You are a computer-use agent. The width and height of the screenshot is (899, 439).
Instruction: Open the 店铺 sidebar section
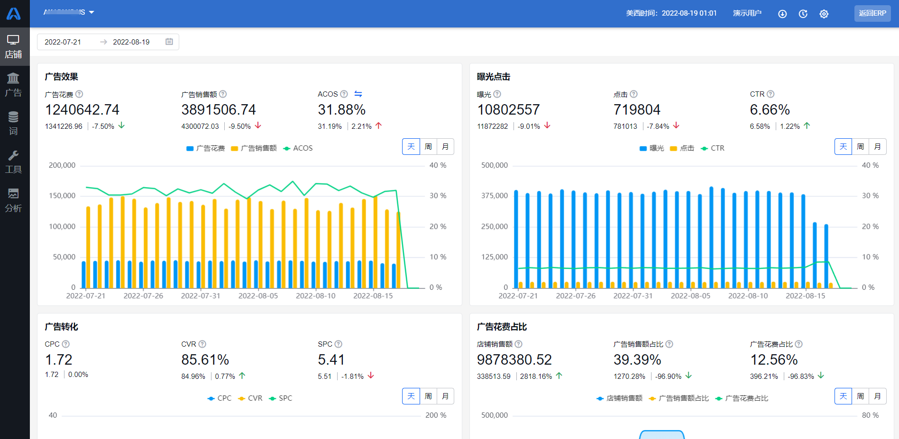click(13, 46)
